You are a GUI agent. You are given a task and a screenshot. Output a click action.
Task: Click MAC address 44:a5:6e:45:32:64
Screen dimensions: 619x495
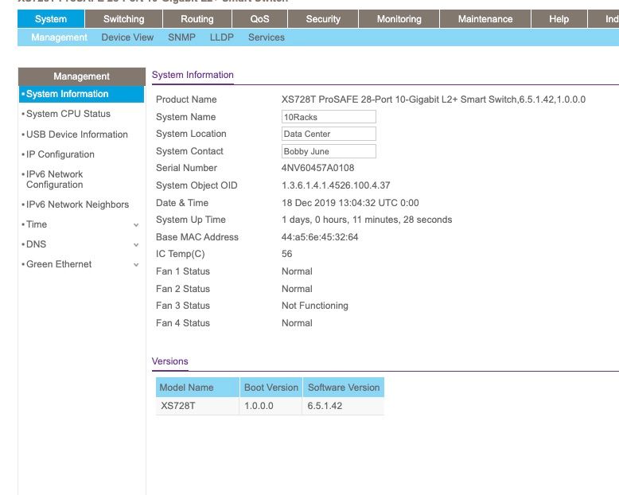(x=320, y=237)
